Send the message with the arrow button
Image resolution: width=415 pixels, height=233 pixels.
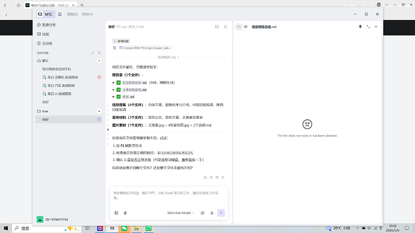(221, 213)
